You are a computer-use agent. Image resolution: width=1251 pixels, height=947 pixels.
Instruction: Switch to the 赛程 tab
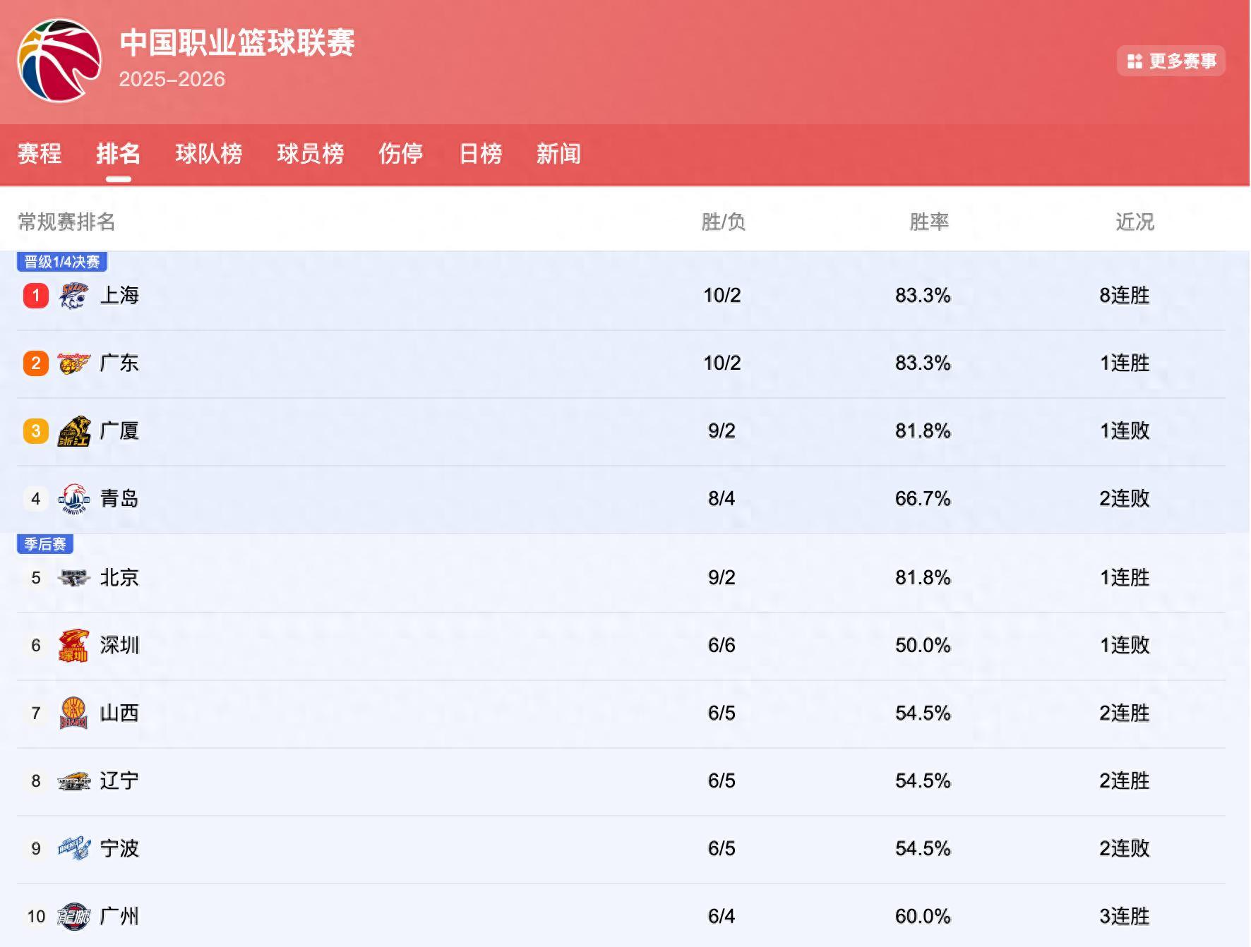coord(40,155)
